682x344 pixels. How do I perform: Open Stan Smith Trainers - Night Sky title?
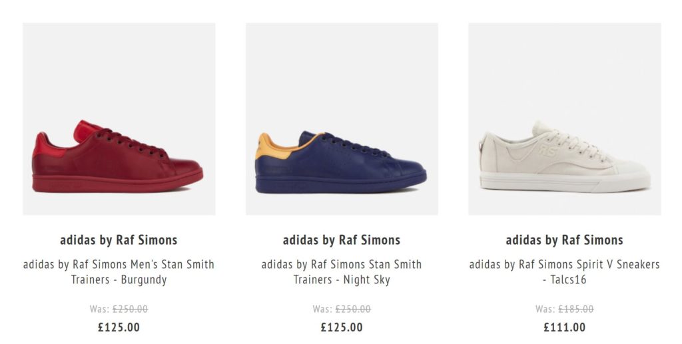click(x=342, y=271)
